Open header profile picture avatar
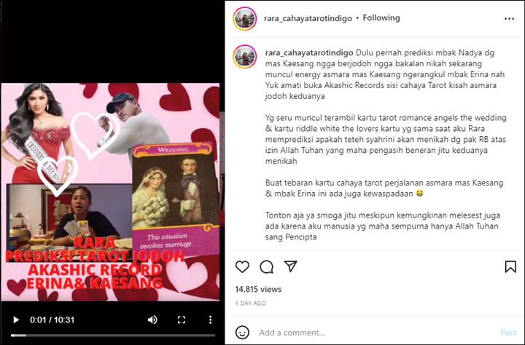Viewport: 525px width, 345px height. [x=245, y=18]
